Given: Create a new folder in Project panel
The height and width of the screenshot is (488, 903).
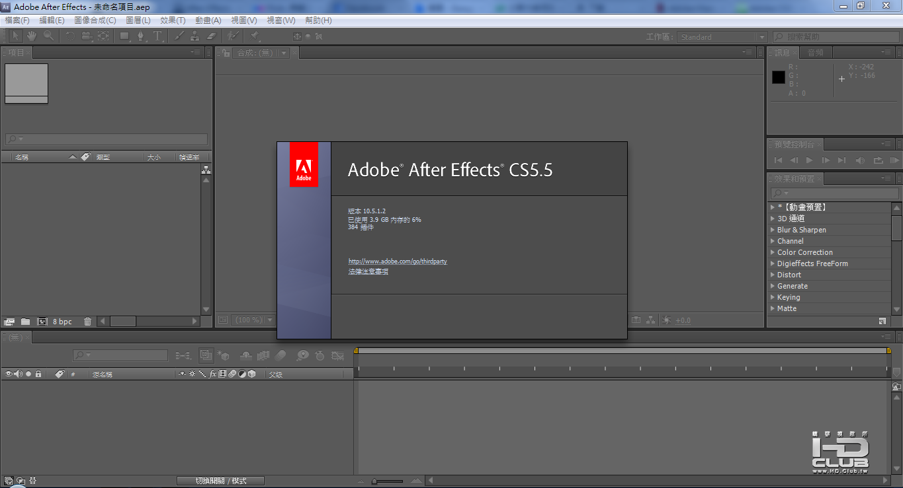Looking at the screenshot, I should [25, 322].
